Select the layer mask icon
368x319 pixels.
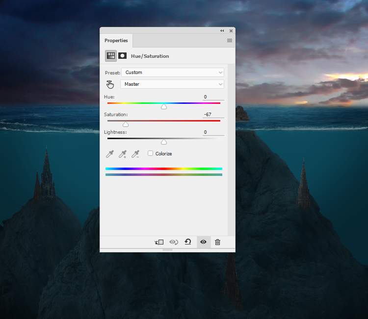[122, 56]
